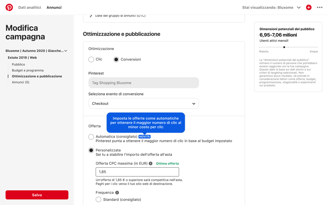Select the Personalizzata bid radio button
328x205 pixels.
pyautogui.click(x=91, y=150)
